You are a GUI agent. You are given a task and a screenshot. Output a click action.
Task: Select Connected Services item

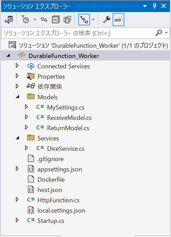[x=64, y=66]
